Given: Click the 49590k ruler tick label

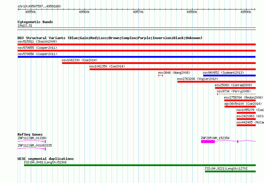Looking at the screenshot, I should pyautogui.click(x=246, y=12).
